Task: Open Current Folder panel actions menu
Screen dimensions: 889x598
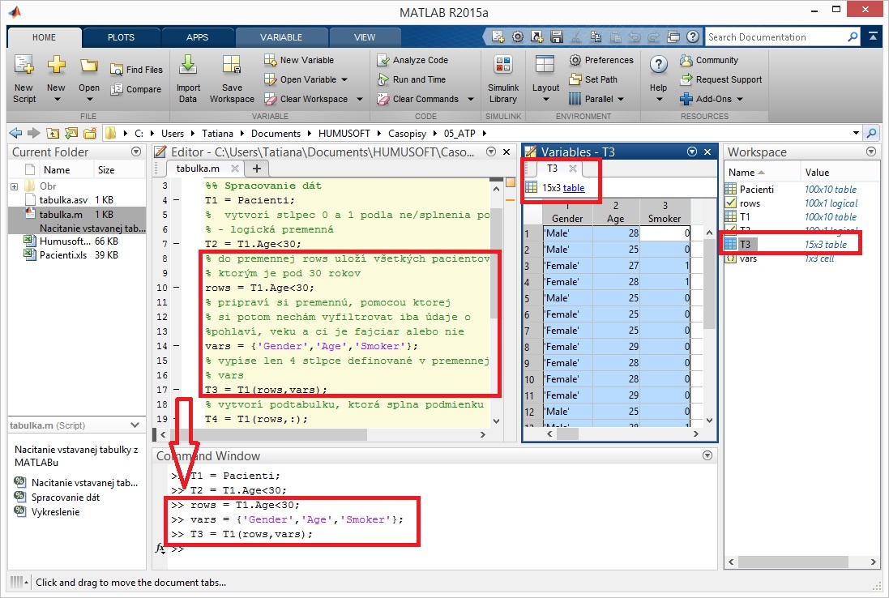Action: coord(136,152)
